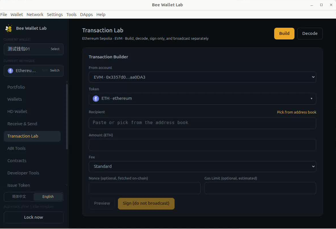Click Switch to change the network
Screen dimensions: 336x229
[x=55, y=70]
